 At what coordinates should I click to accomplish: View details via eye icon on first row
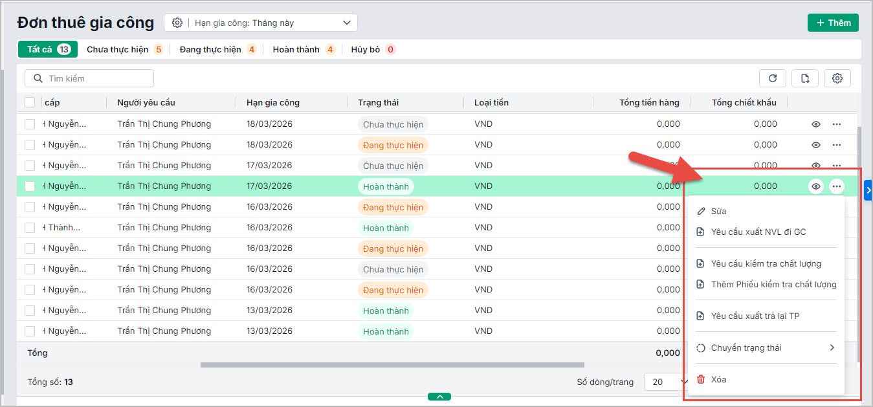816,124
